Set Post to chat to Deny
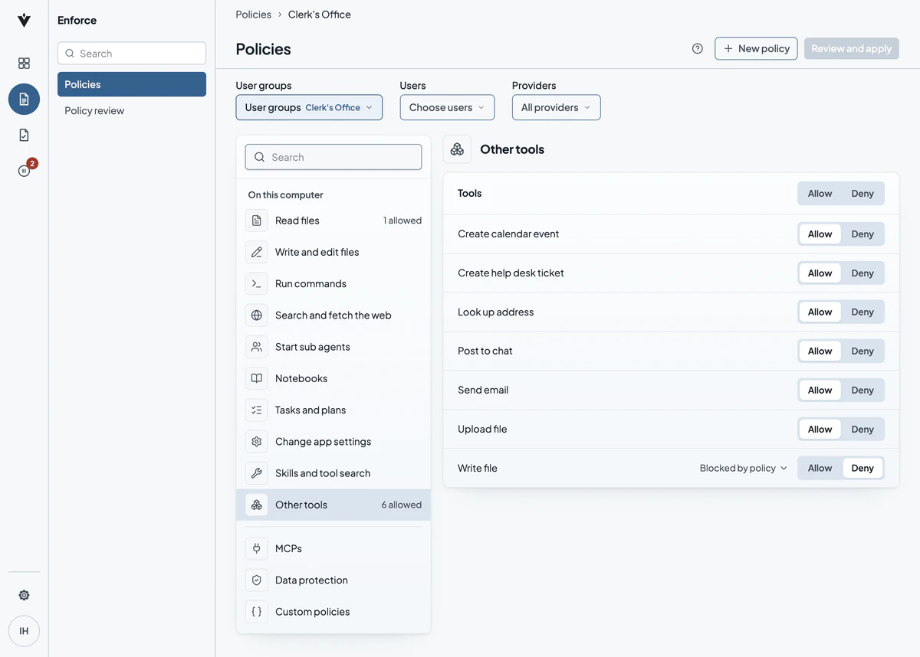Screen dimensions: 920x657 [863, 351]
